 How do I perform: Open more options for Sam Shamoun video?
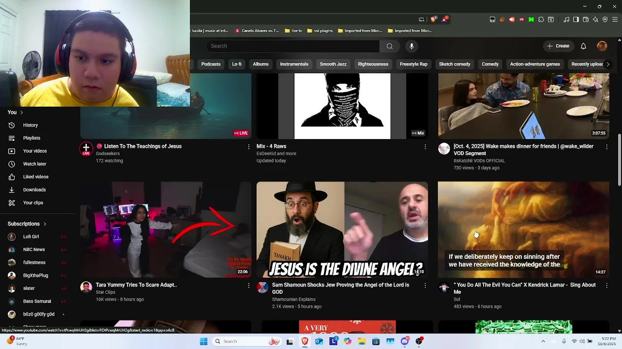pos(425,286)
